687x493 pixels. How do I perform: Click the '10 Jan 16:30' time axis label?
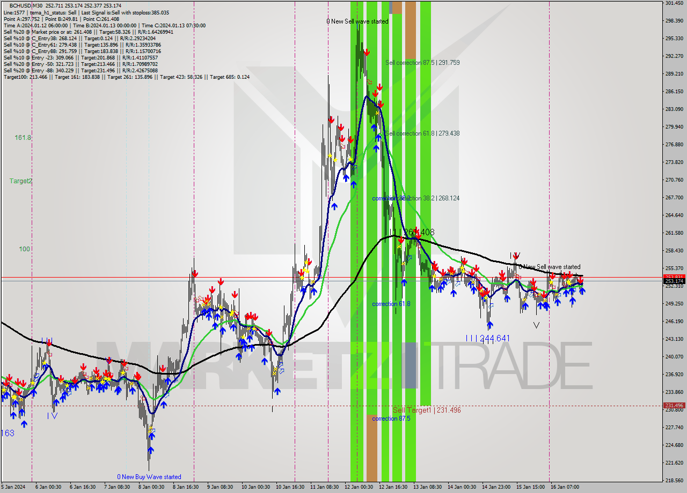tap(290, 487)
